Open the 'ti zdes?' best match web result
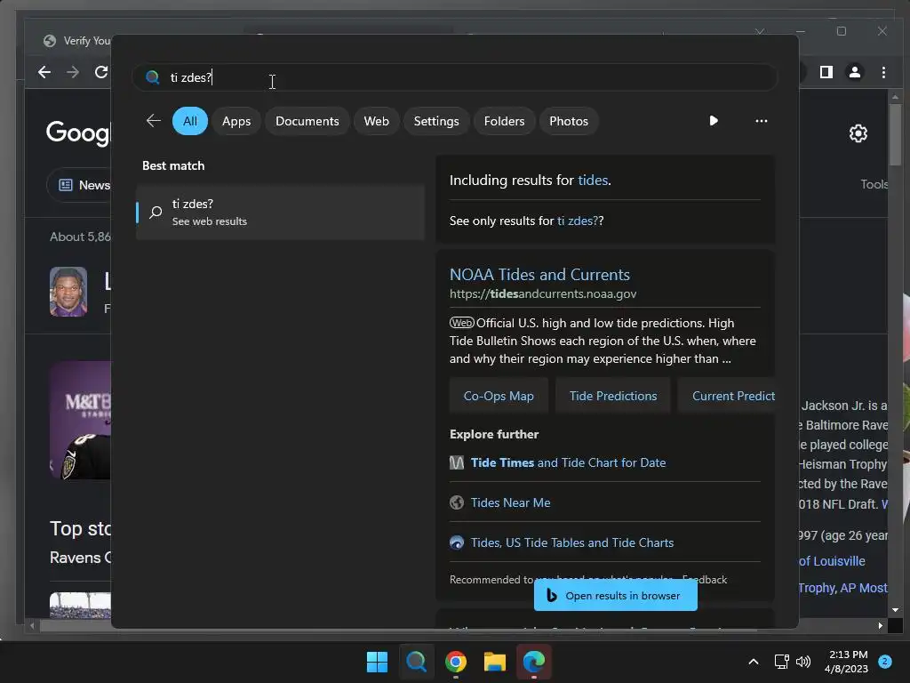The height and width of the screenshot is (683, 910). coord(280,212)
